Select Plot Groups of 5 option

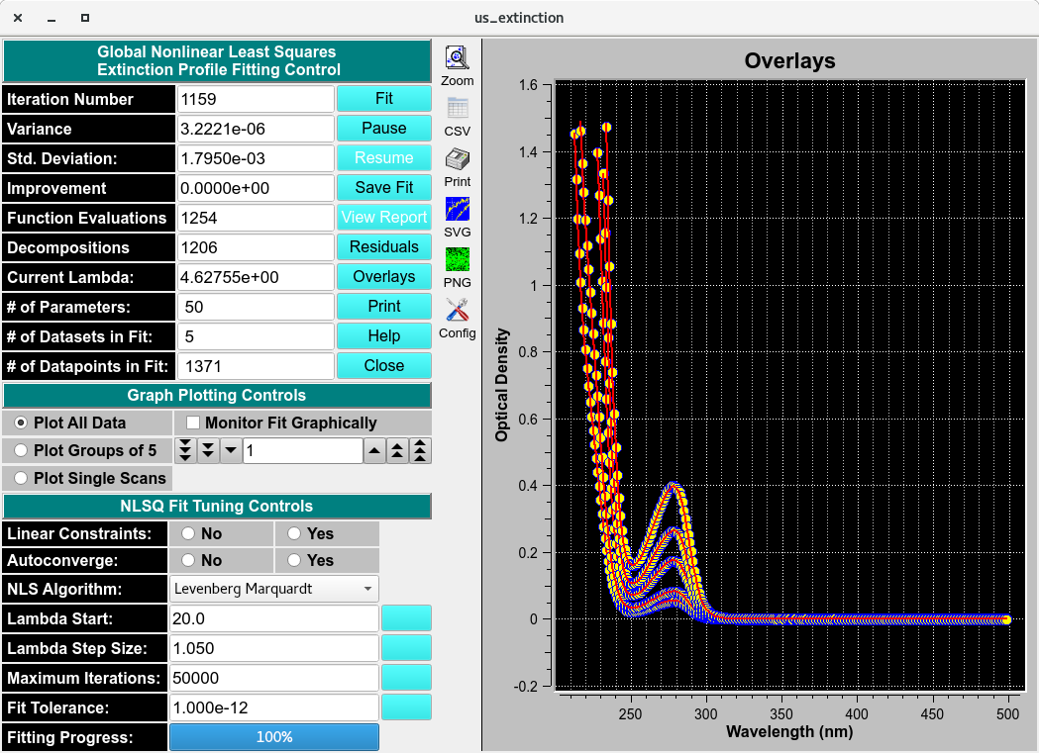[21, 450]
